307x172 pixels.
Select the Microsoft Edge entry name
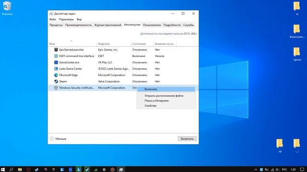[68, 75]
